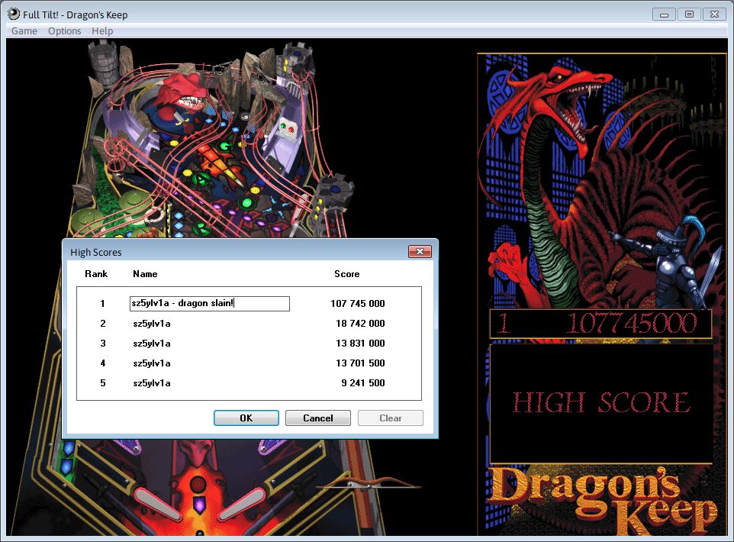Close the High Scores dialog with X
The height and width of the screenshot is (542, 734).
pos(420,252)
